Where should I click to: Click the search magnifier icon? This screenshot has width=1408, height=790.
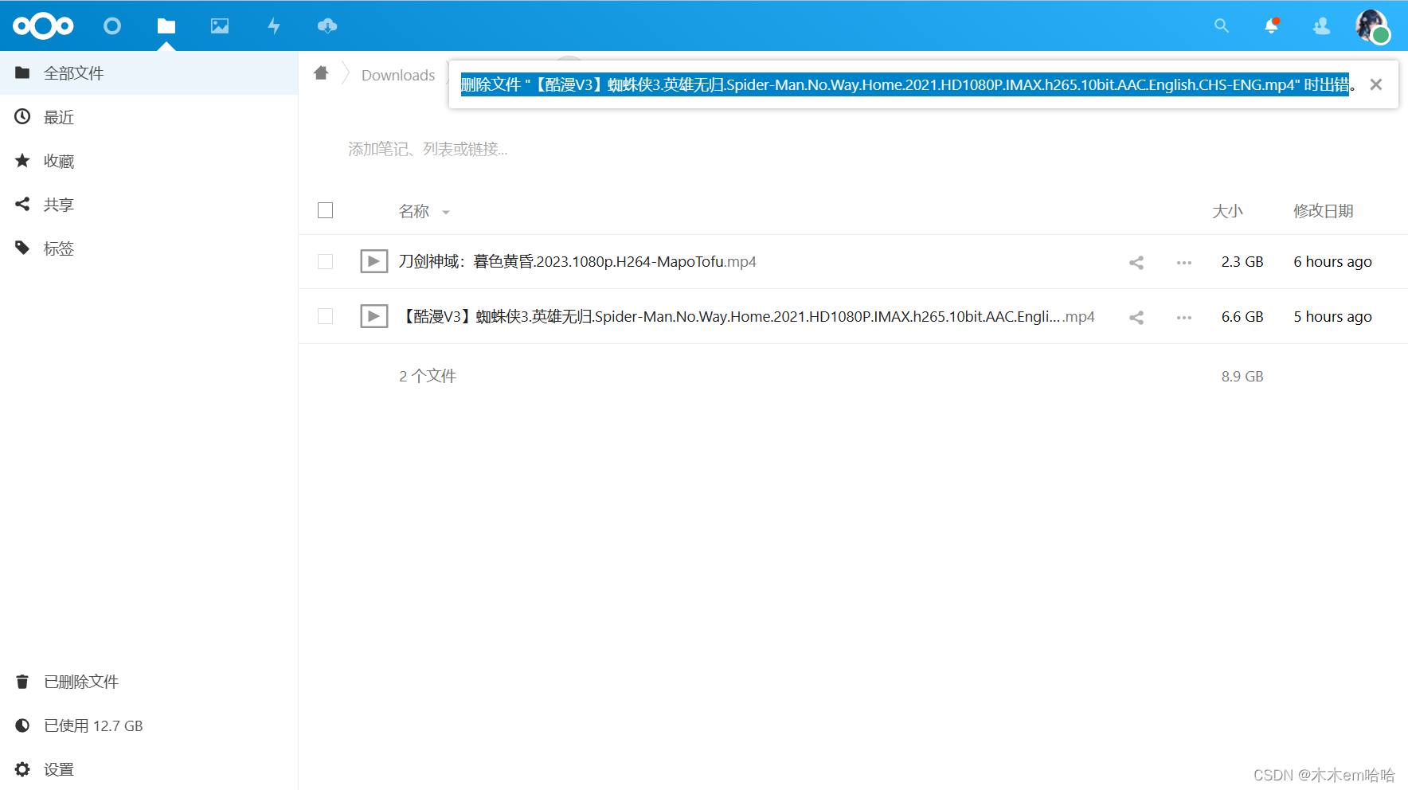(x=1222, y=26)
